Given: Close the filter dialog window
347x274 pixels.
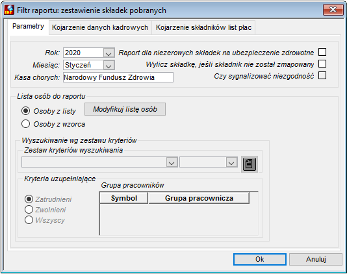Looking at the screenshot, I should 333,10.
